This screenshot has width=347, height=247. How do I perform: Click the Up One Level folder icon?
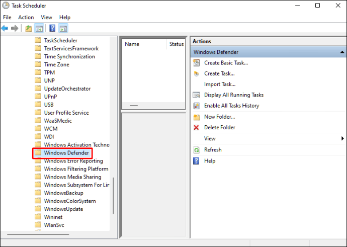coord(28,28)
